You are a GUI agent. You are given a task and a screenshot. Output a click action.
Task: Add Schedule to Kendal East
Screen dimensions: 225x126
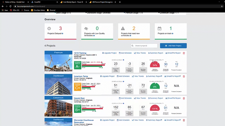coord(125,98)
